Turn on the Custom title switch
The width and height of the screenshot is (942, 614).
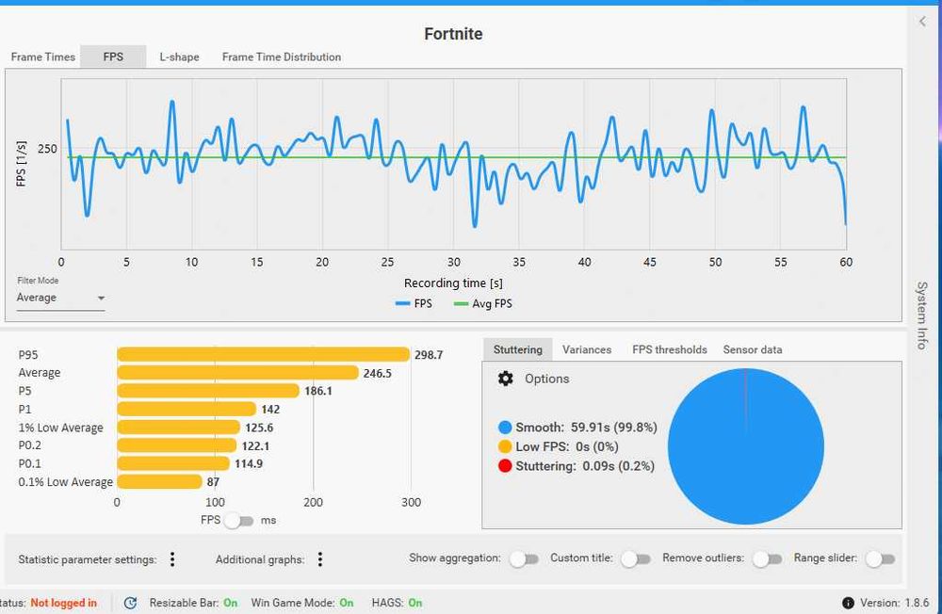click(636, 558)
